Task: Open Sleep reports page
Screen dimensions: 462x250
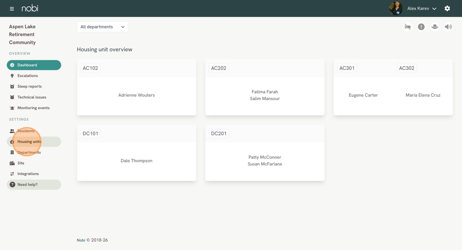Action: click(29, 86)
